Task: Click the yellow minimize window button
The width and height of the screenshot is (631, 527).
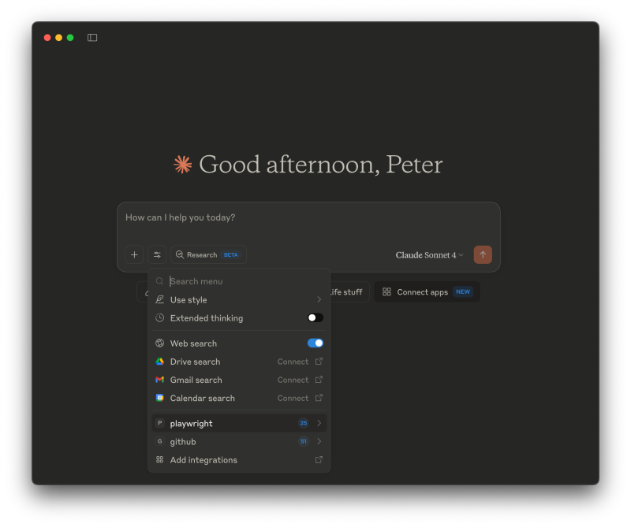Action: 58,37
